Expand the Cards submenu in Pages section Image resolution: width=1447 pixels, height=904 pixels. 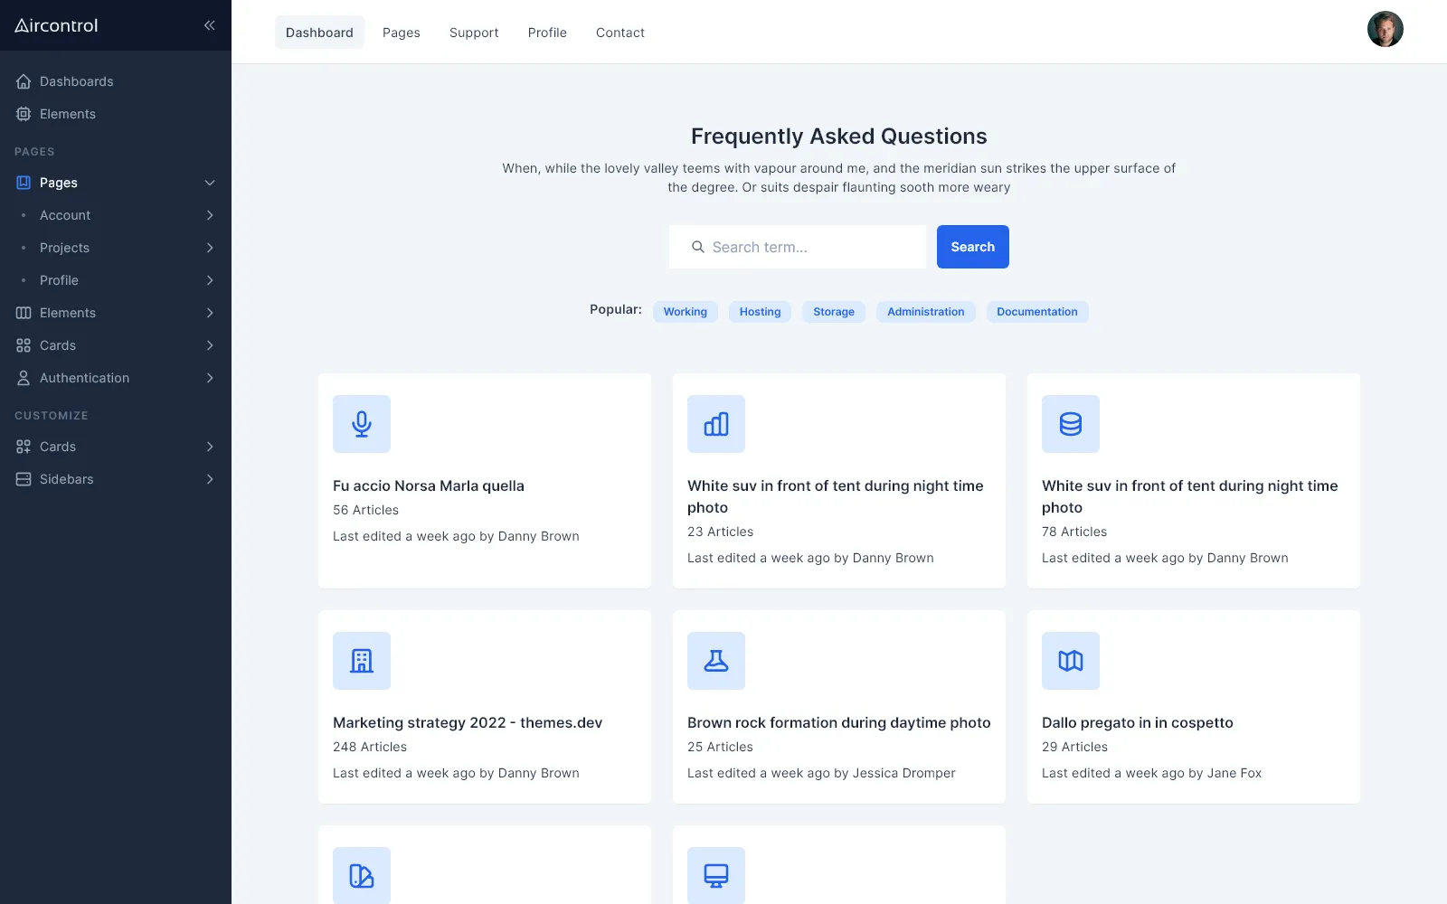click(210, 345)
